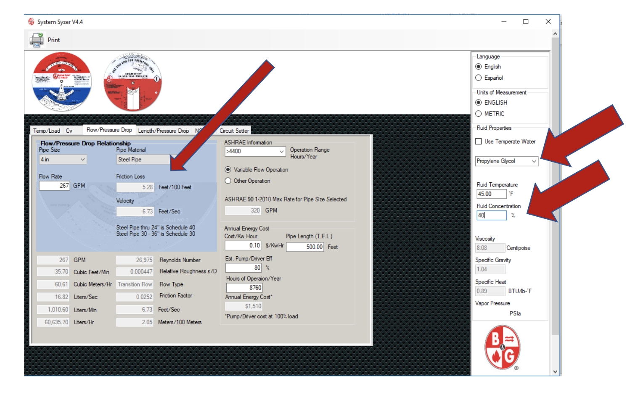The width and height of the screenshot is (630, 394).
Task: Click the vertical scrollbar down arrow
Action: point(555,372)
